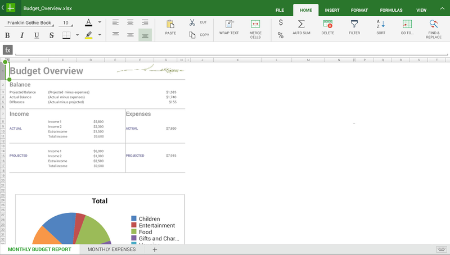The height and width of the screenshot is (255, 450).
Task: Click the font color letter A
Action: [x=88, y=22]
